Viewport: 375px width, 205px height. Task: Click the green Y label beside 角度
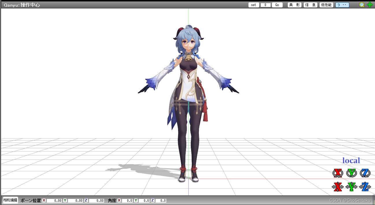[136, 200]
